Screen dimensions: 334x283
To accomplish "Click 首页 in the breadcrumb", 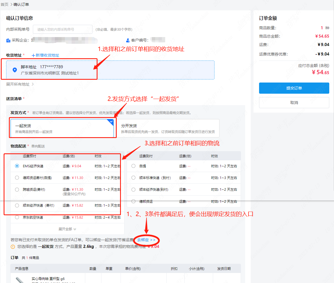I will tap(4, 4).
